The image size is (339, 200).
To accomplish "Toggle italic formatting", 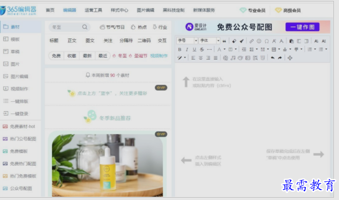I will 187,49.
